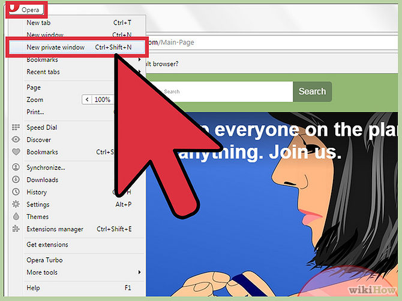402x301 pixels.
Task: Expand the Recent tabs submenu
Action: pos(140,72)
